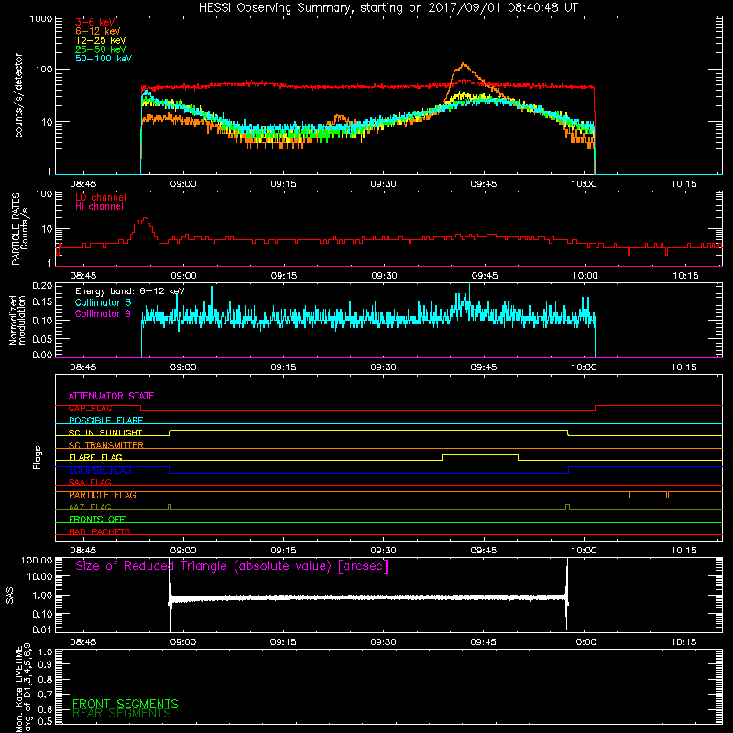Viewport: 733px width, 733px height.
Task: Choose the '50-100 keV' cyan legend label
Action: click(x=104, y=59)
